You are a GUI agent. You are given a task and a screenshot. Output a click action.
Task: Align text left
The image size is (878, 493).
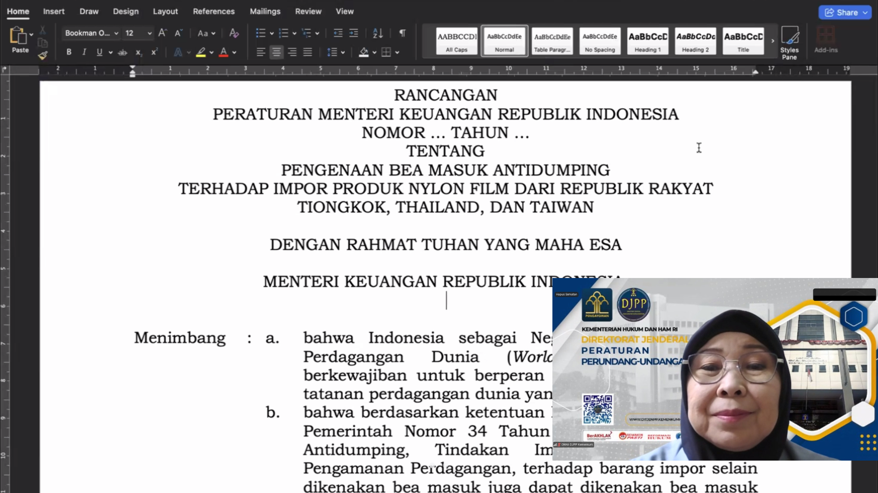click(x=261, y=52)
